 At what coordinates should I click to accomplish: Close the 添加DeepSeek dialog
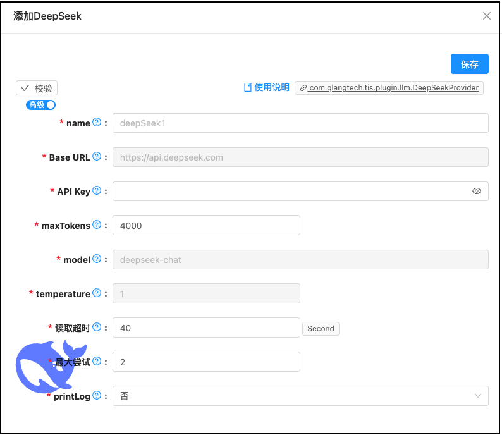point(487,16)
